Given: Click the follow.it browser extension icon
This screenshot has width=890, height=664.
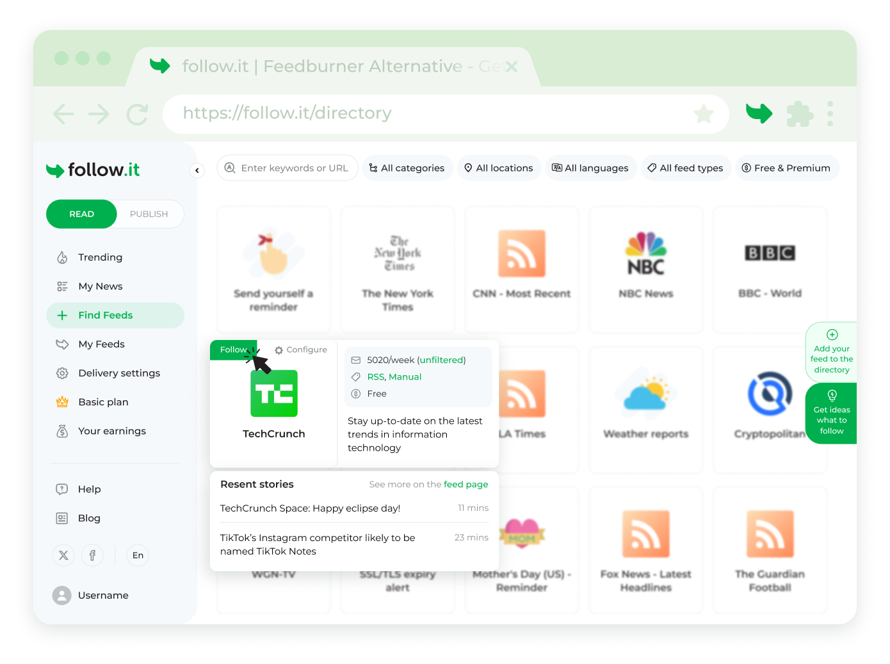Looking at the screenshot, I should pyautogui.click(x=759, y=113).
